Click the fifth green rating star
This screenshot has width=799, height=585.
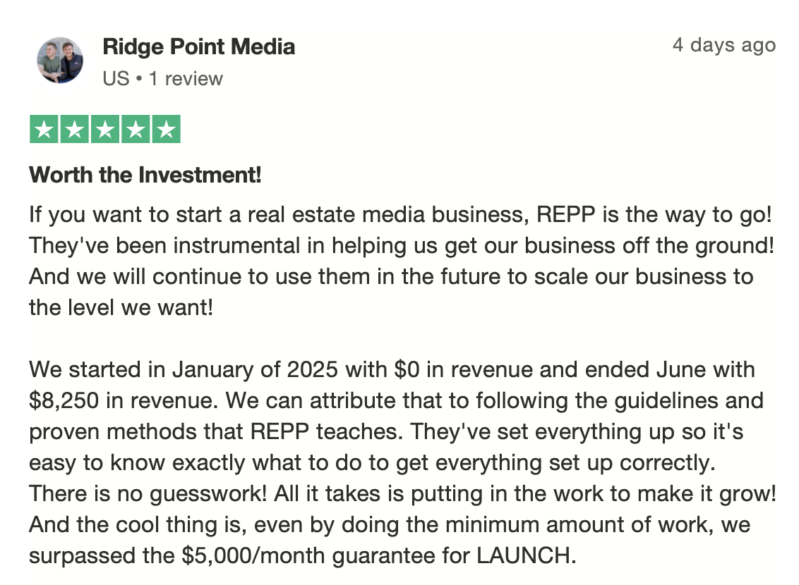pyautogui.click(x=166, y=129)
